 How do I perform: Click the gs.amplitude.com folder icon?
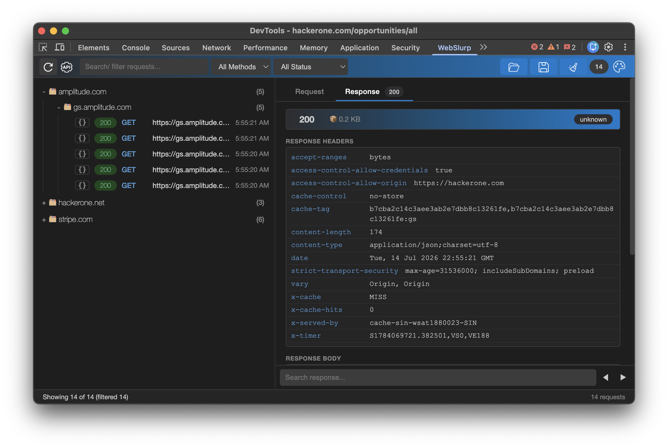68,107
